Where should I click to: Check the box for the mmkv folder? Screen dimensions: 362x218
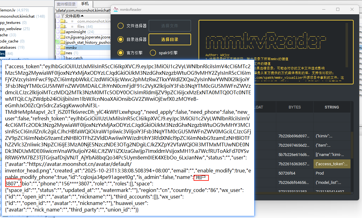click(58, 47)
